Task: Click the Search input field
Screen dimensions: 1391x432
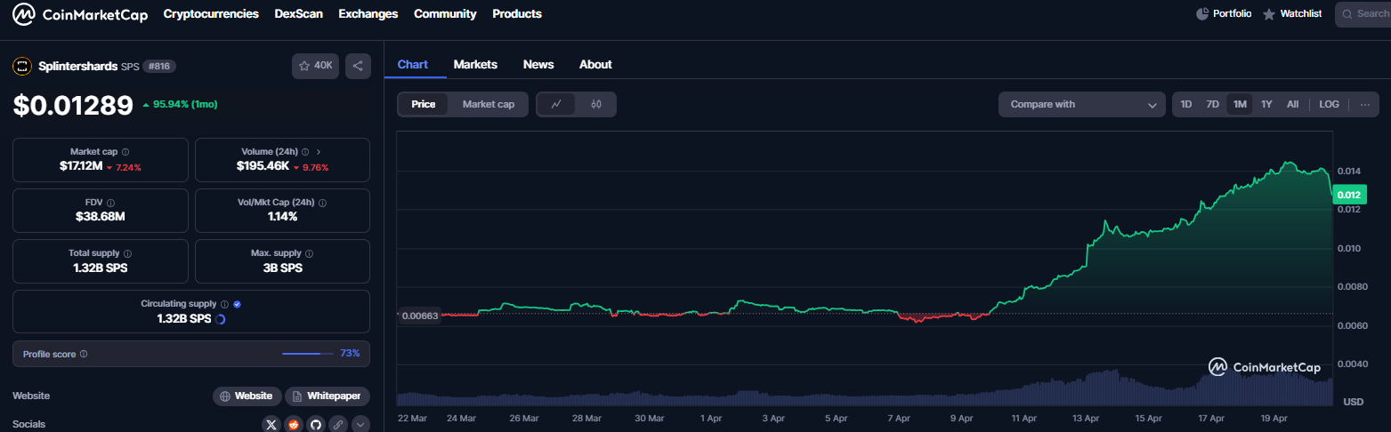Action: click(x=1363, y=14)
